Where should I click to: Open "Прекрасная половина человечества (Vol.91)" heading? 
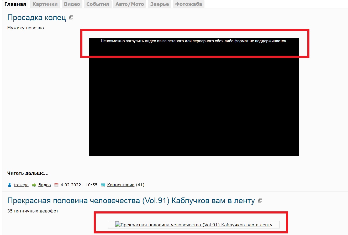pos(131,201)
